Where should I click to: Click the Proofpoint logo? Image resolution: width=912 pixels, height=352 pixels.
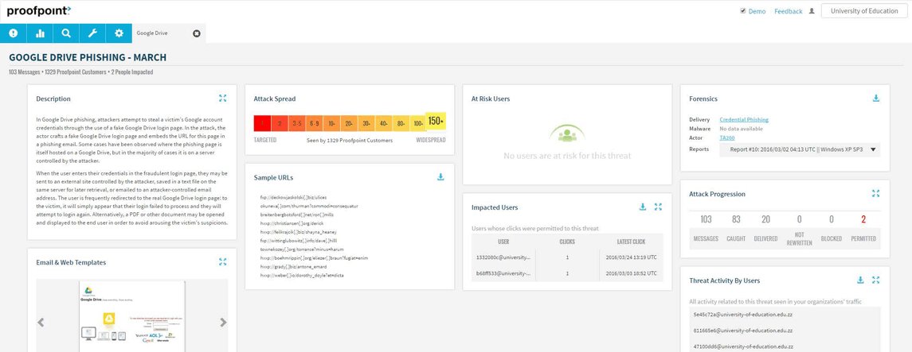(39, 10)
